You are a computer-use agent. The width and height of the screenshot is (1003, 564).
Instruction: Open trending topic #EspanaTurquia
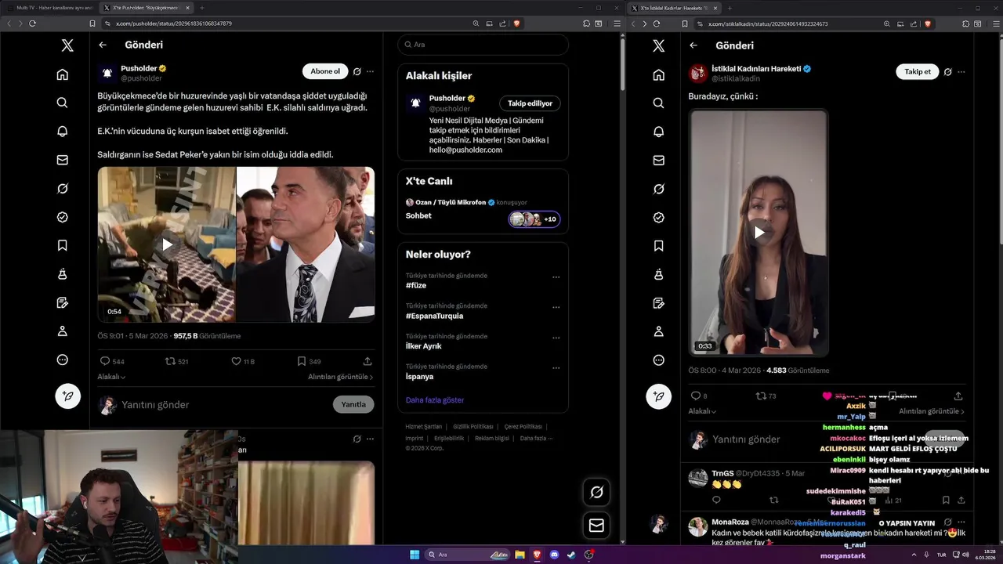(x=434, y=316)
